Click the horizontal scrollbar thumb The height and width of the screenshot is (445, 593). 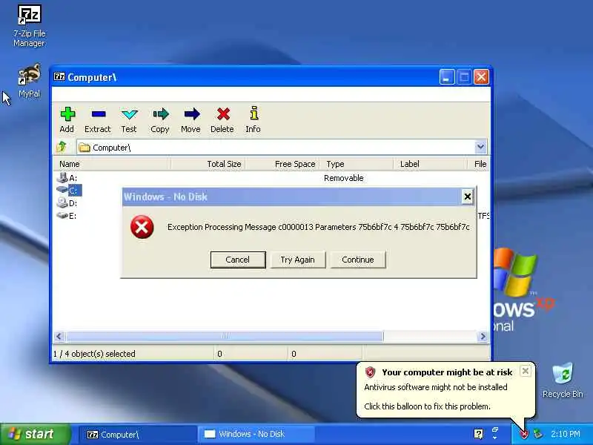tap(225, 336)
